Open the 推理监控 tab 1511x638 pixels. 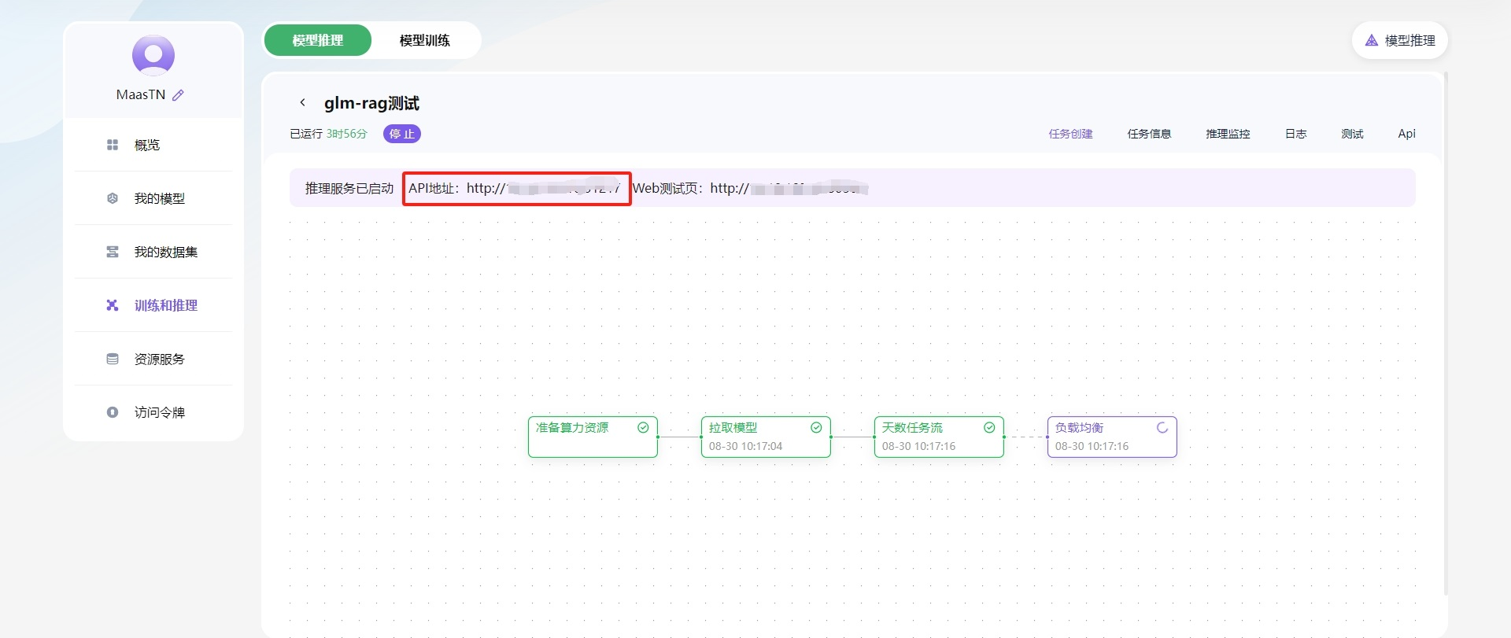coord(1228,134)
